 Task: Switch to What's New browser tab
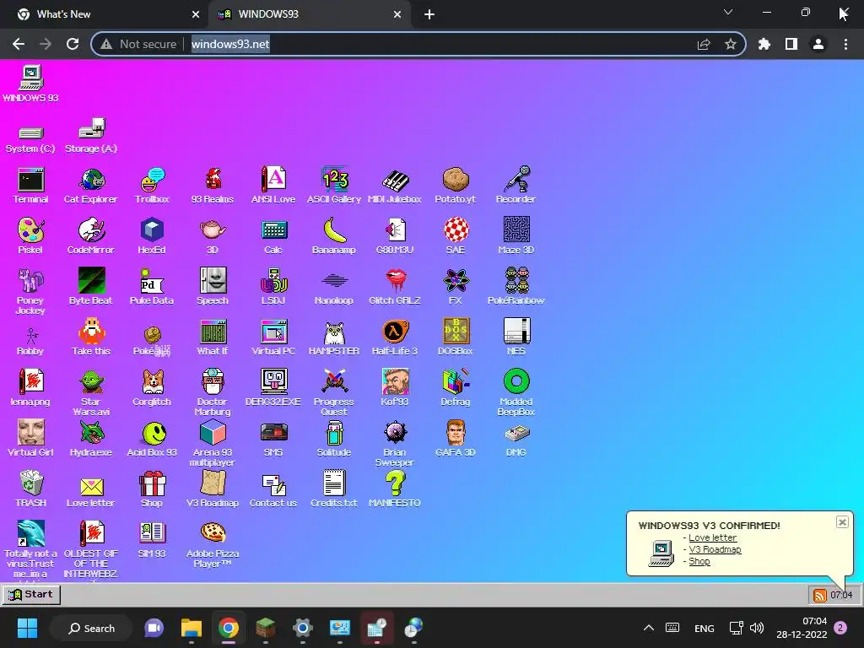click(x=105, y=14)
